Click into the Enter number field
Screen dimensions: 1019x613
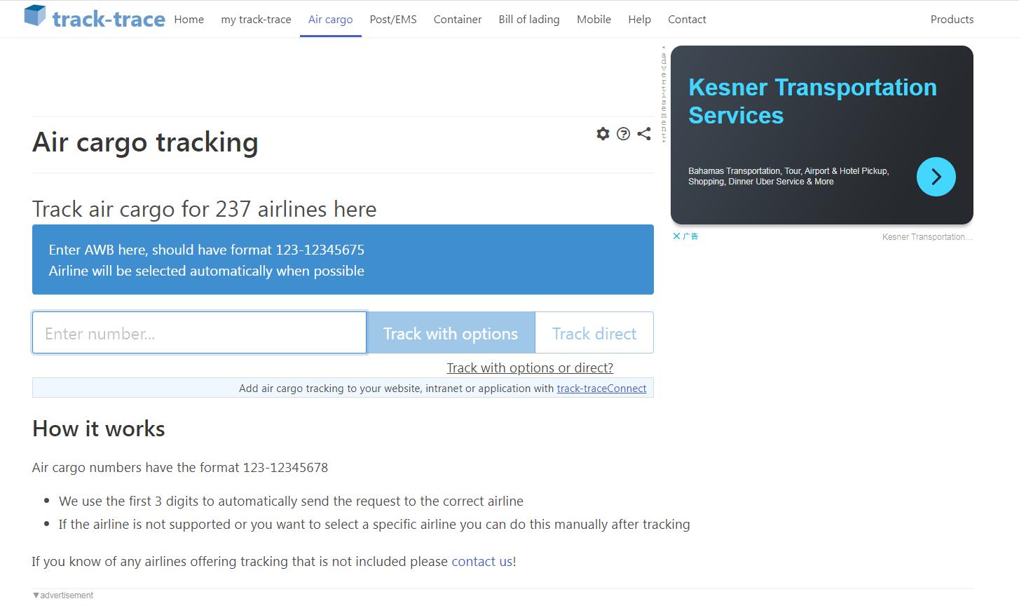199,333
